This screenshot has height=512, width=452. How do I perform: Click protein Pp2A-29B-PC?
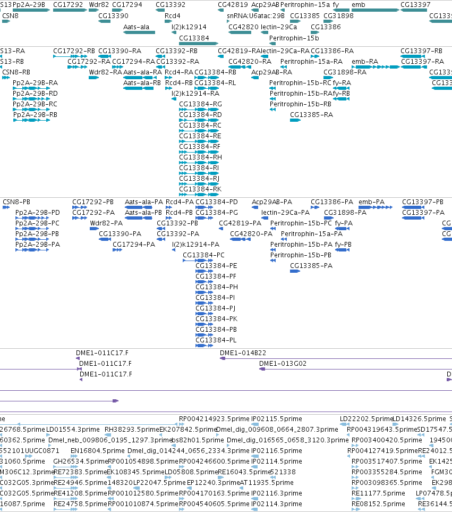pos(37,223)
